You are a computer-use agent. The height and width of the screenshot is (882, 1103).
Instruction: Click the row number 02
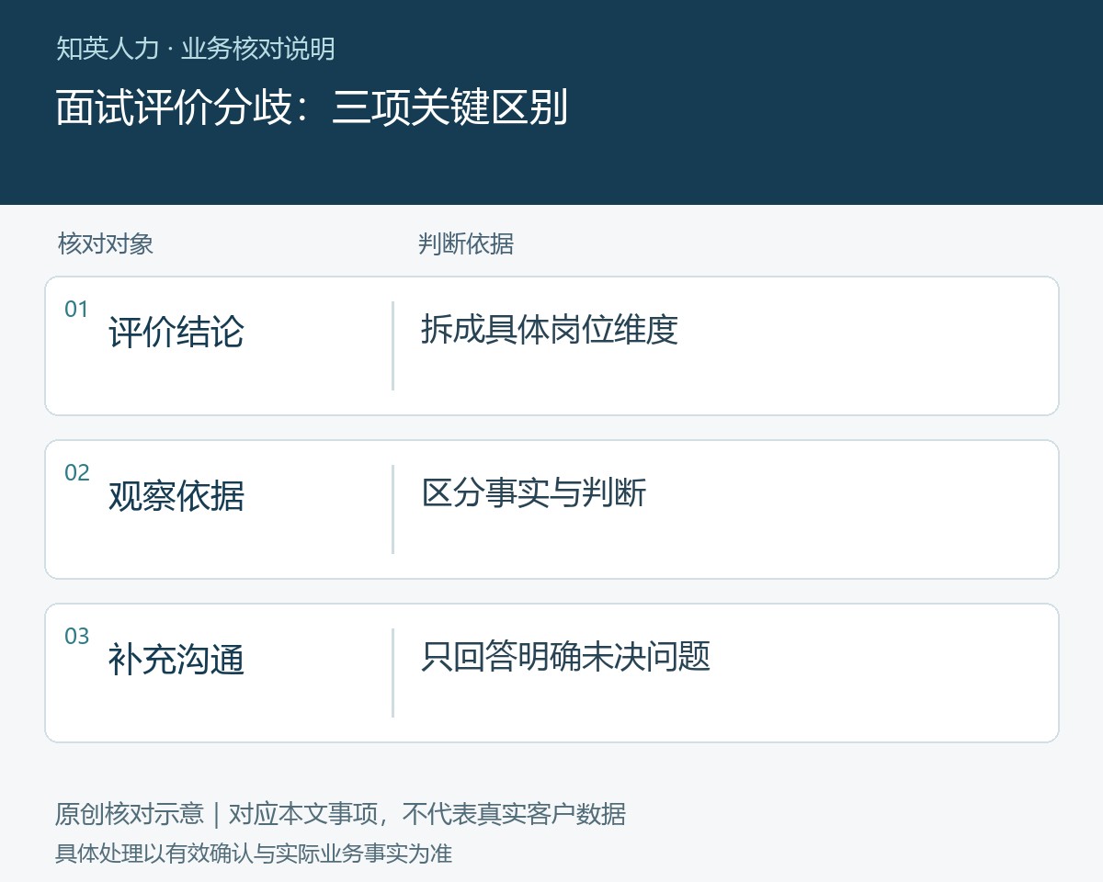[x=76, y=473]
